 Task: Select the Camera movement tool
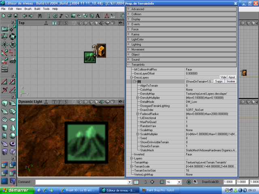click(4, 29)
